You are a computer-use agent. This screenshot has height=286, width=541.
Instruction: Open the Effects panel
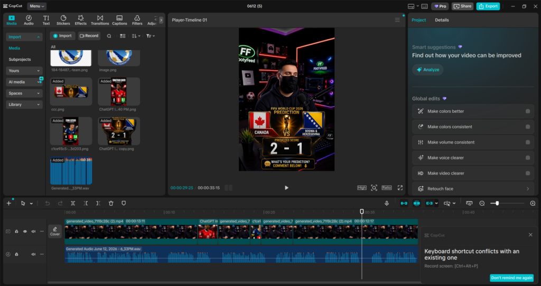point(80,20)
